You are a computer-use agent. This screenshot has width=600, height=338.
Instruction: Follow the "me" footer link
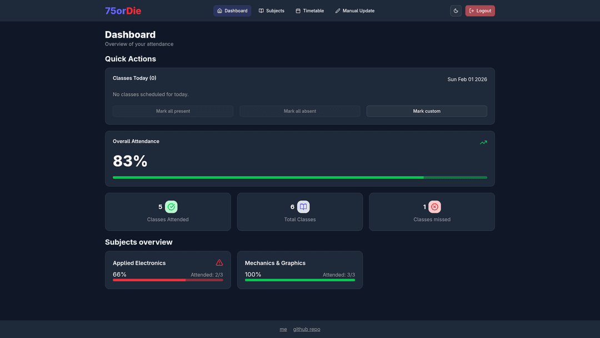(x=283, y=329)
